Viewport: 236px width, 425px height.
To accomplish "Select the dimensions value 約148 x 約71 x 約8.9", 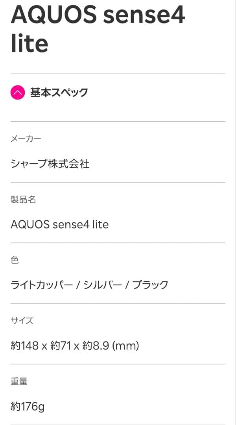I will 74,346.
